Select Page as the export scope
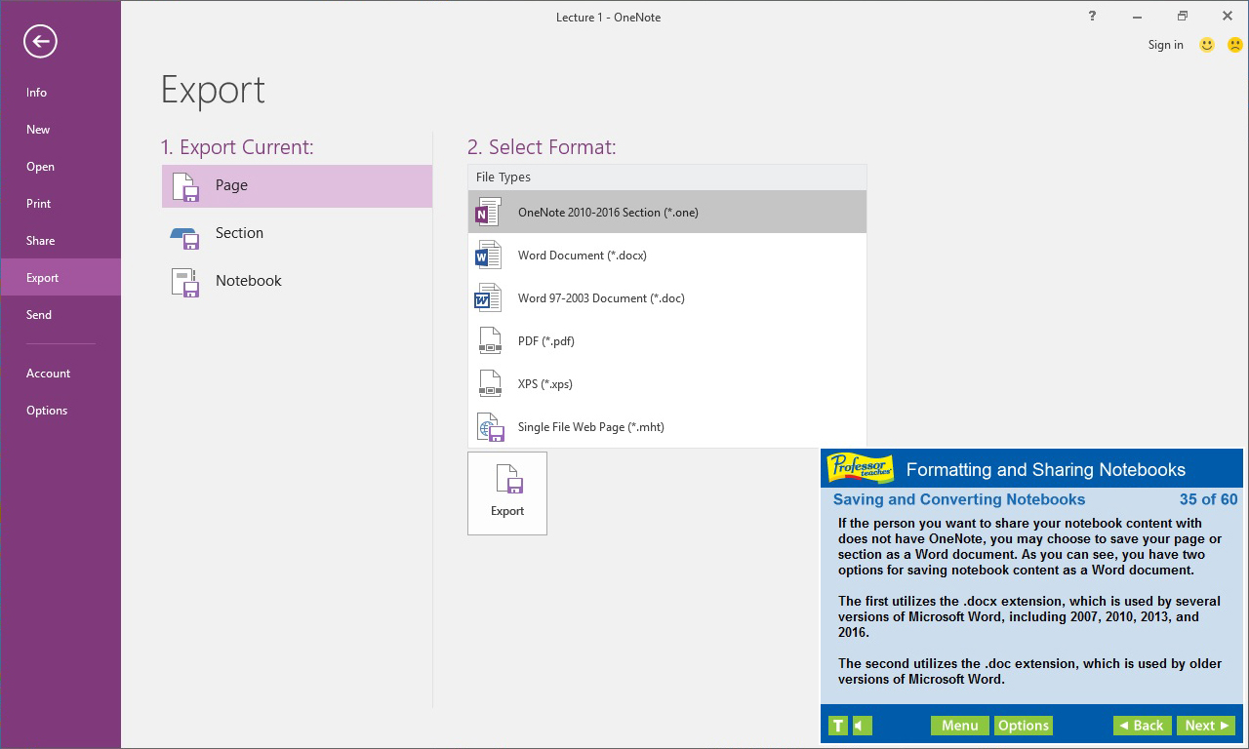 [297, 185]
